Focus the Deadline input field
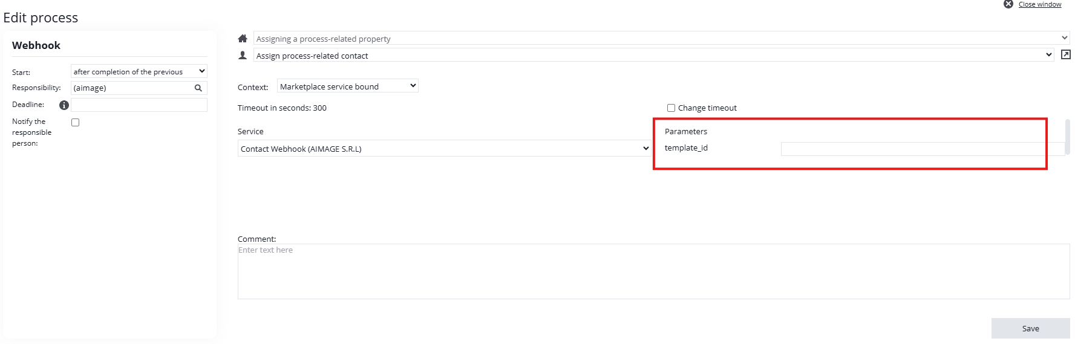Viewport: 1075px width, 344px height. 139,105
